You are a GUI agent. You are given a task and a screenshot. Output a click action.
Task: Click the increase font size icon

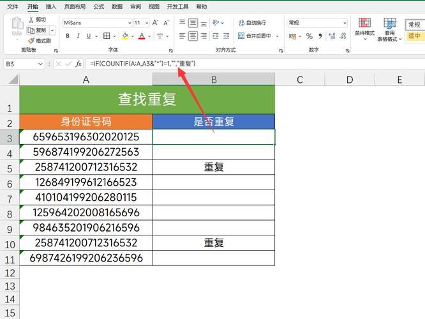[x=155, y=22]
